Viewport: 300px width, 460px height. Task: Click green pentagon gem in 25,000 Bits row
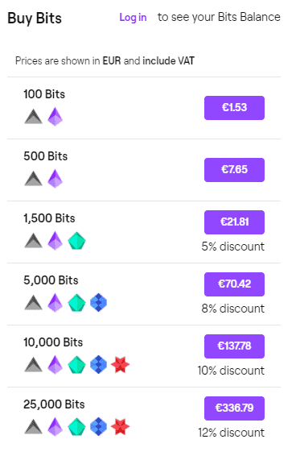coord(76,426)
